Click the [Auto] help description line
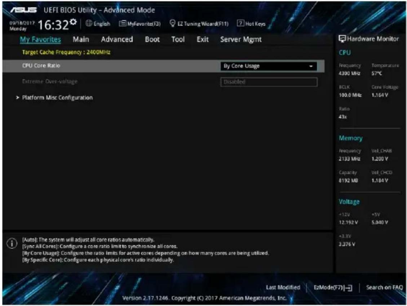This screenshot has height=306, width=407. tap(88, 240)
